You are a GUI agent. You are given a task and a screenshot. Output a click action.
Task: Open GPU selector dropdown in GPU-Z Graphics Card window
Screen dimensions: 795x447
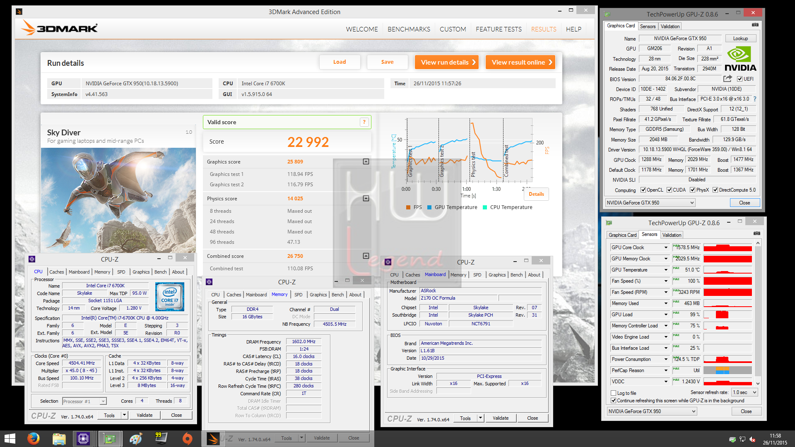coord(650,202)
